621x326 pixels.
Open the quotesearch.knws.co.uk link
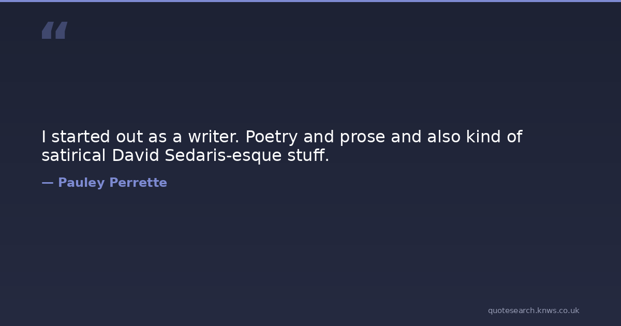(533, 310)
